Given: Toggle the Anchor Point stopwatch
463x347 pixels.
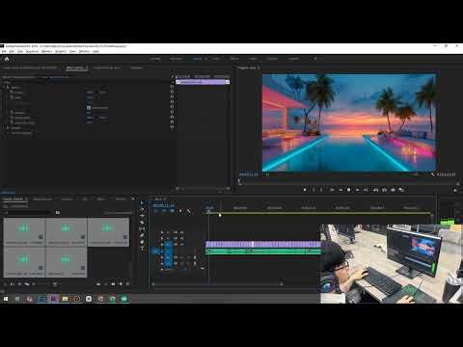Looking at the screenshot, I should tap(12, 118).
